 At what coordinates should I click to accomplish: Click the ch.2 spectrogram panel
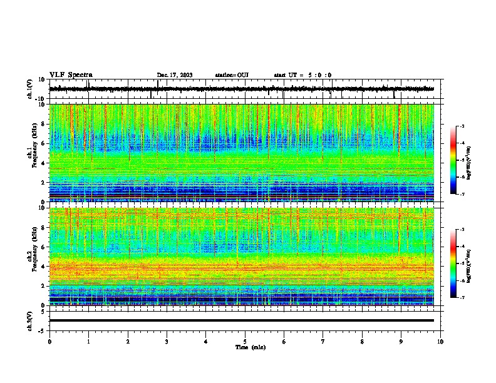coord(242,257)
